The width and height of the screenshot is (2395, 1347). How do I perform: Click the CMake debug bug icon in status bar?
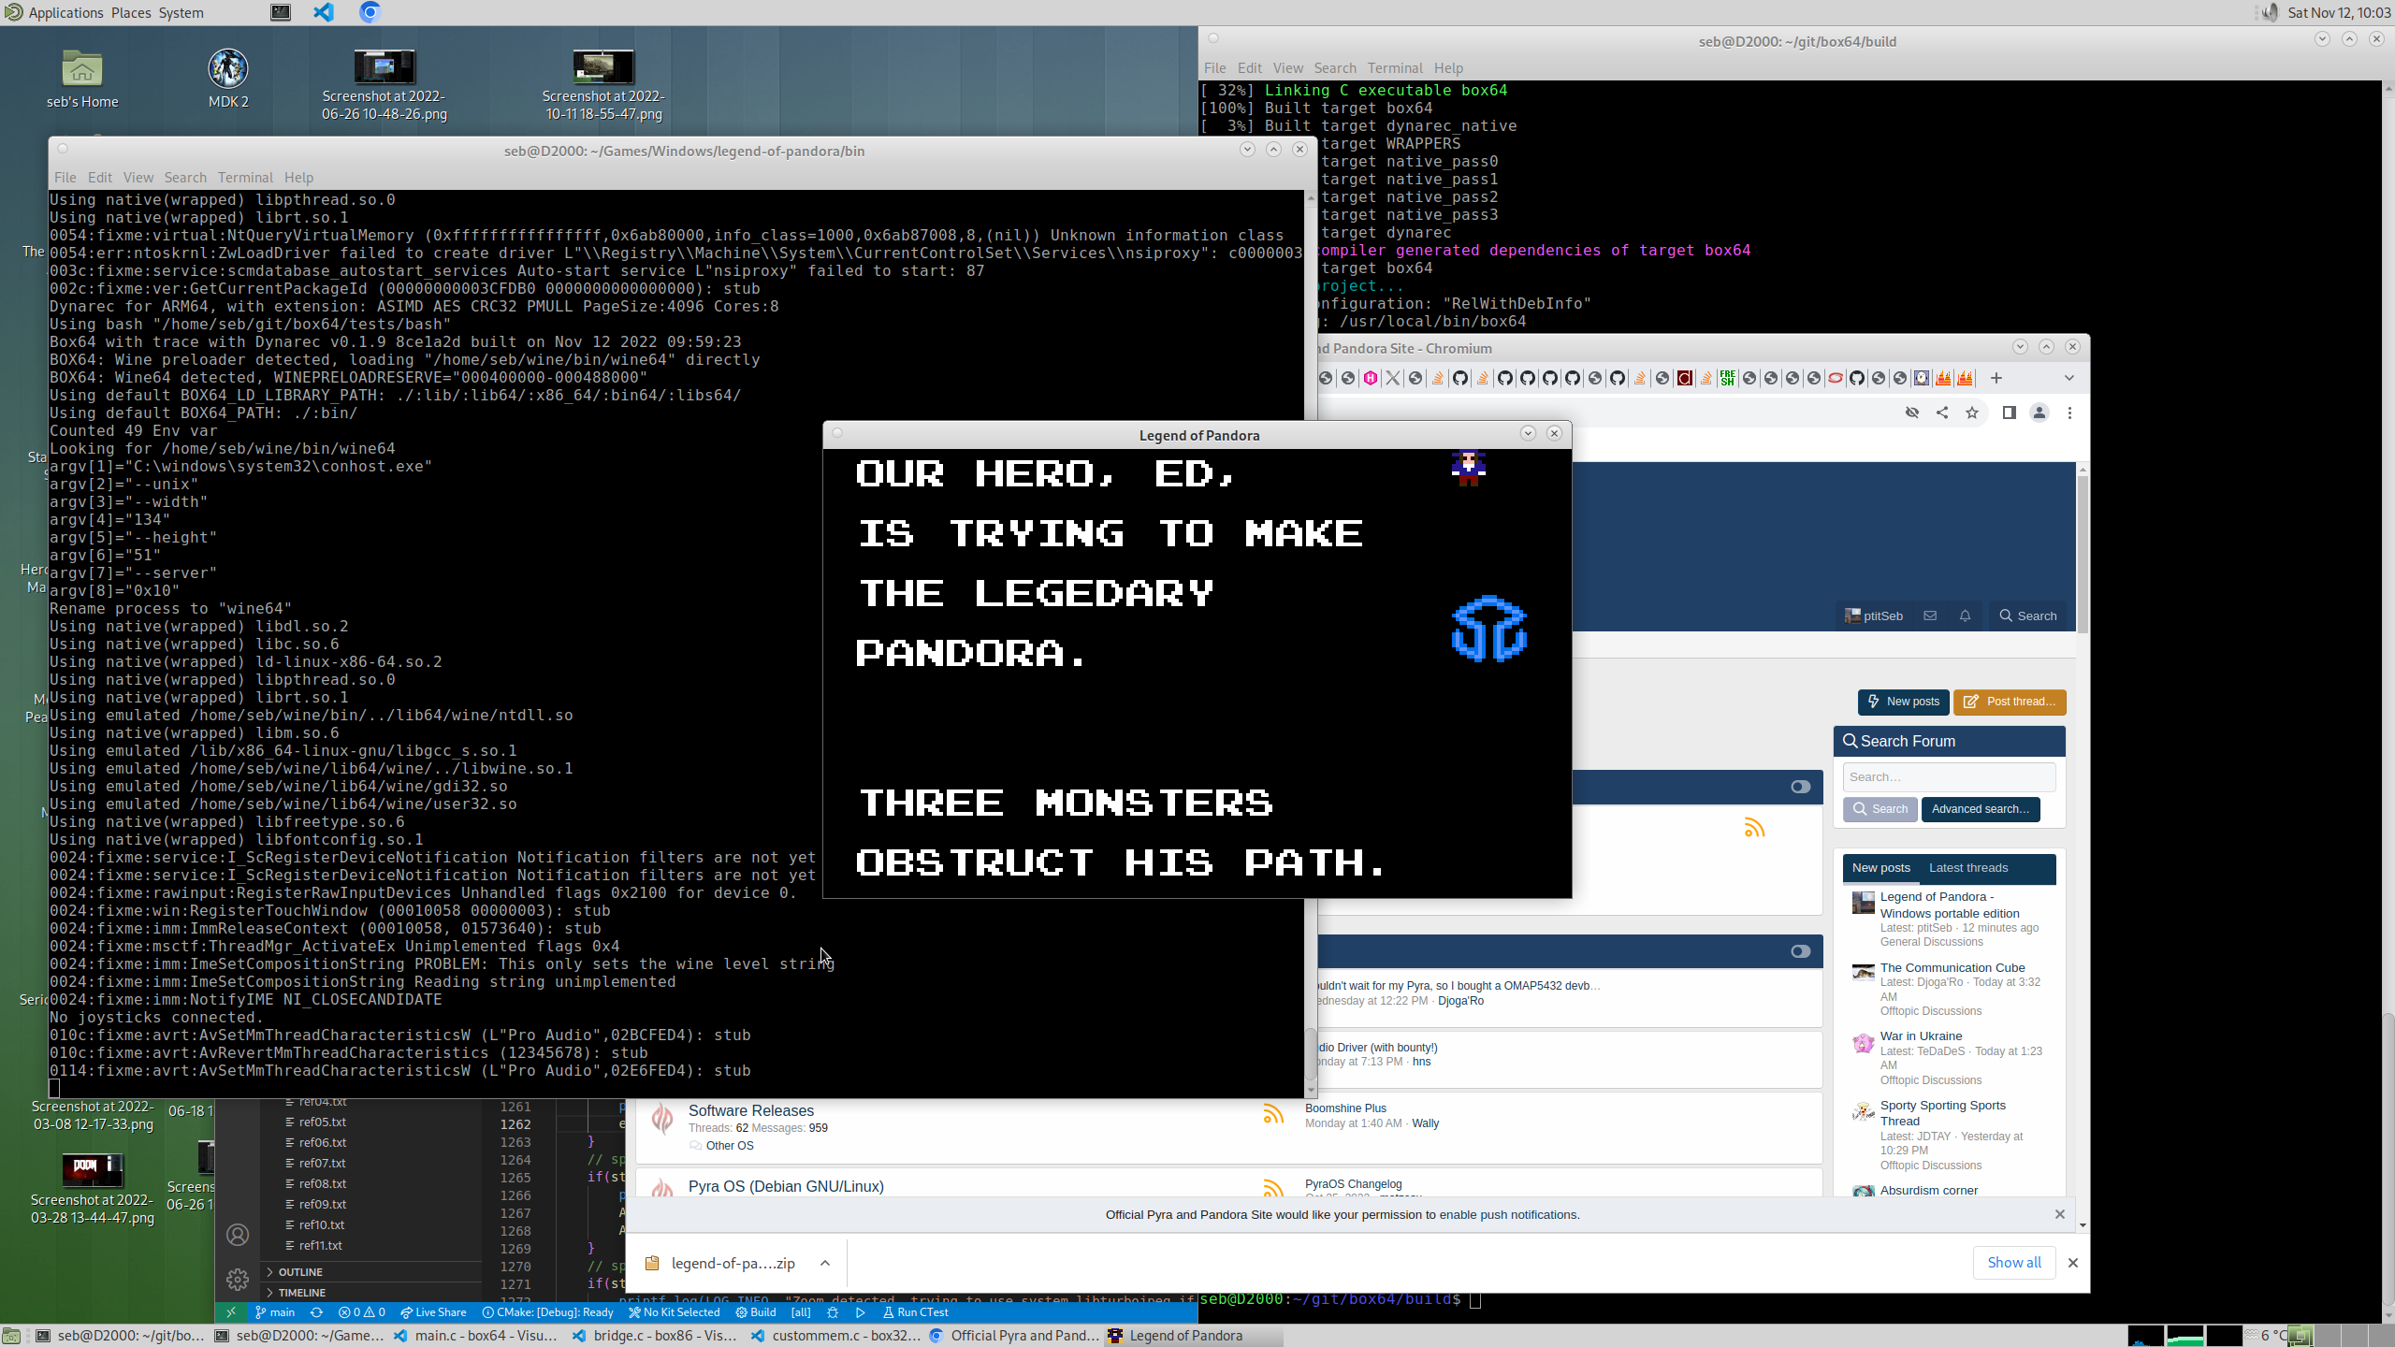point(833,1312)
